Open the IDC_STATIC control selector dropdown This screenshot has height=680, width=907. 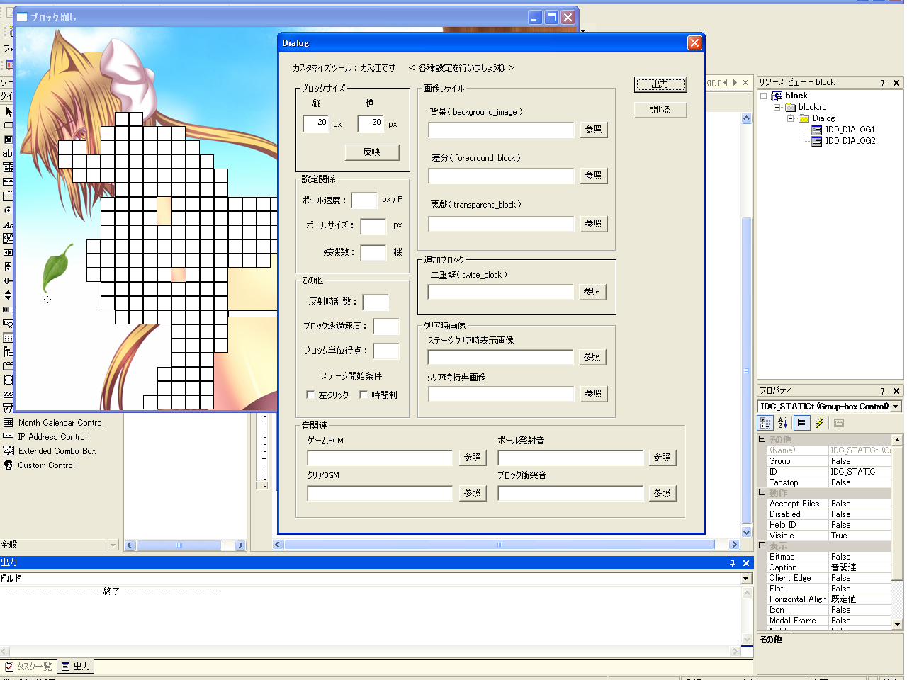(x=896, y=407)
